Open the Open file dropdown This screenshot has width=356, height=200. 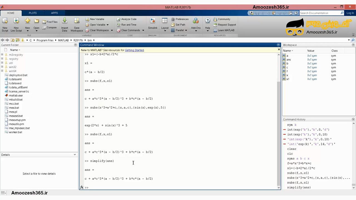click(36, 31)
